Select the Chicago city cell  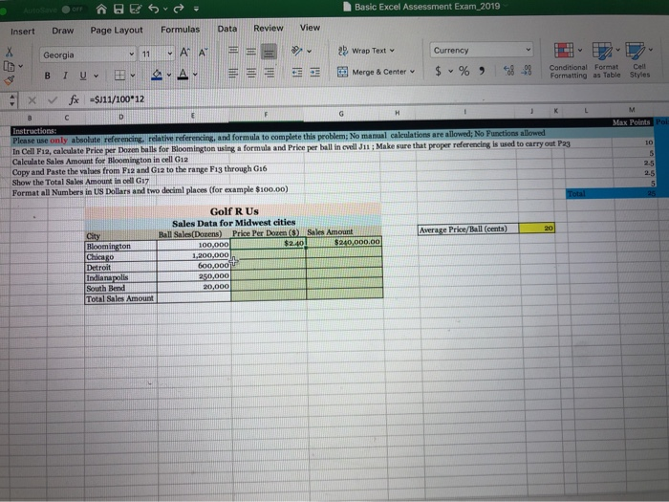pos(120,256)
